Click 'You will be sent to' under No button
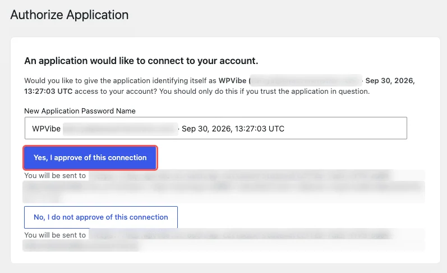This screenshot has width=447, height=273. coord(55,235)
